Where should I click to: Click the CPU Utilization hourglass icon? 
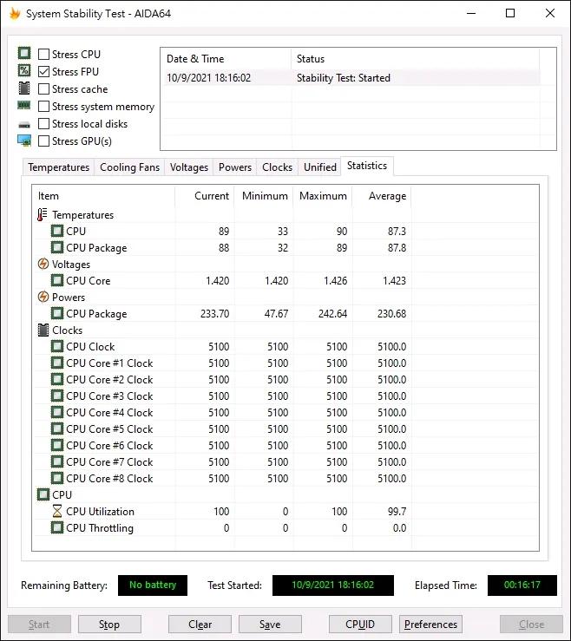point(57,511)
